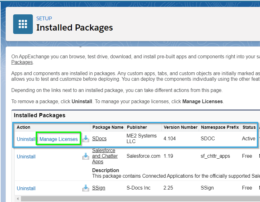This screenshot has height=202, width=260.
Task: Select the Active status in the SDocs row
Action: tap(248, 138)
